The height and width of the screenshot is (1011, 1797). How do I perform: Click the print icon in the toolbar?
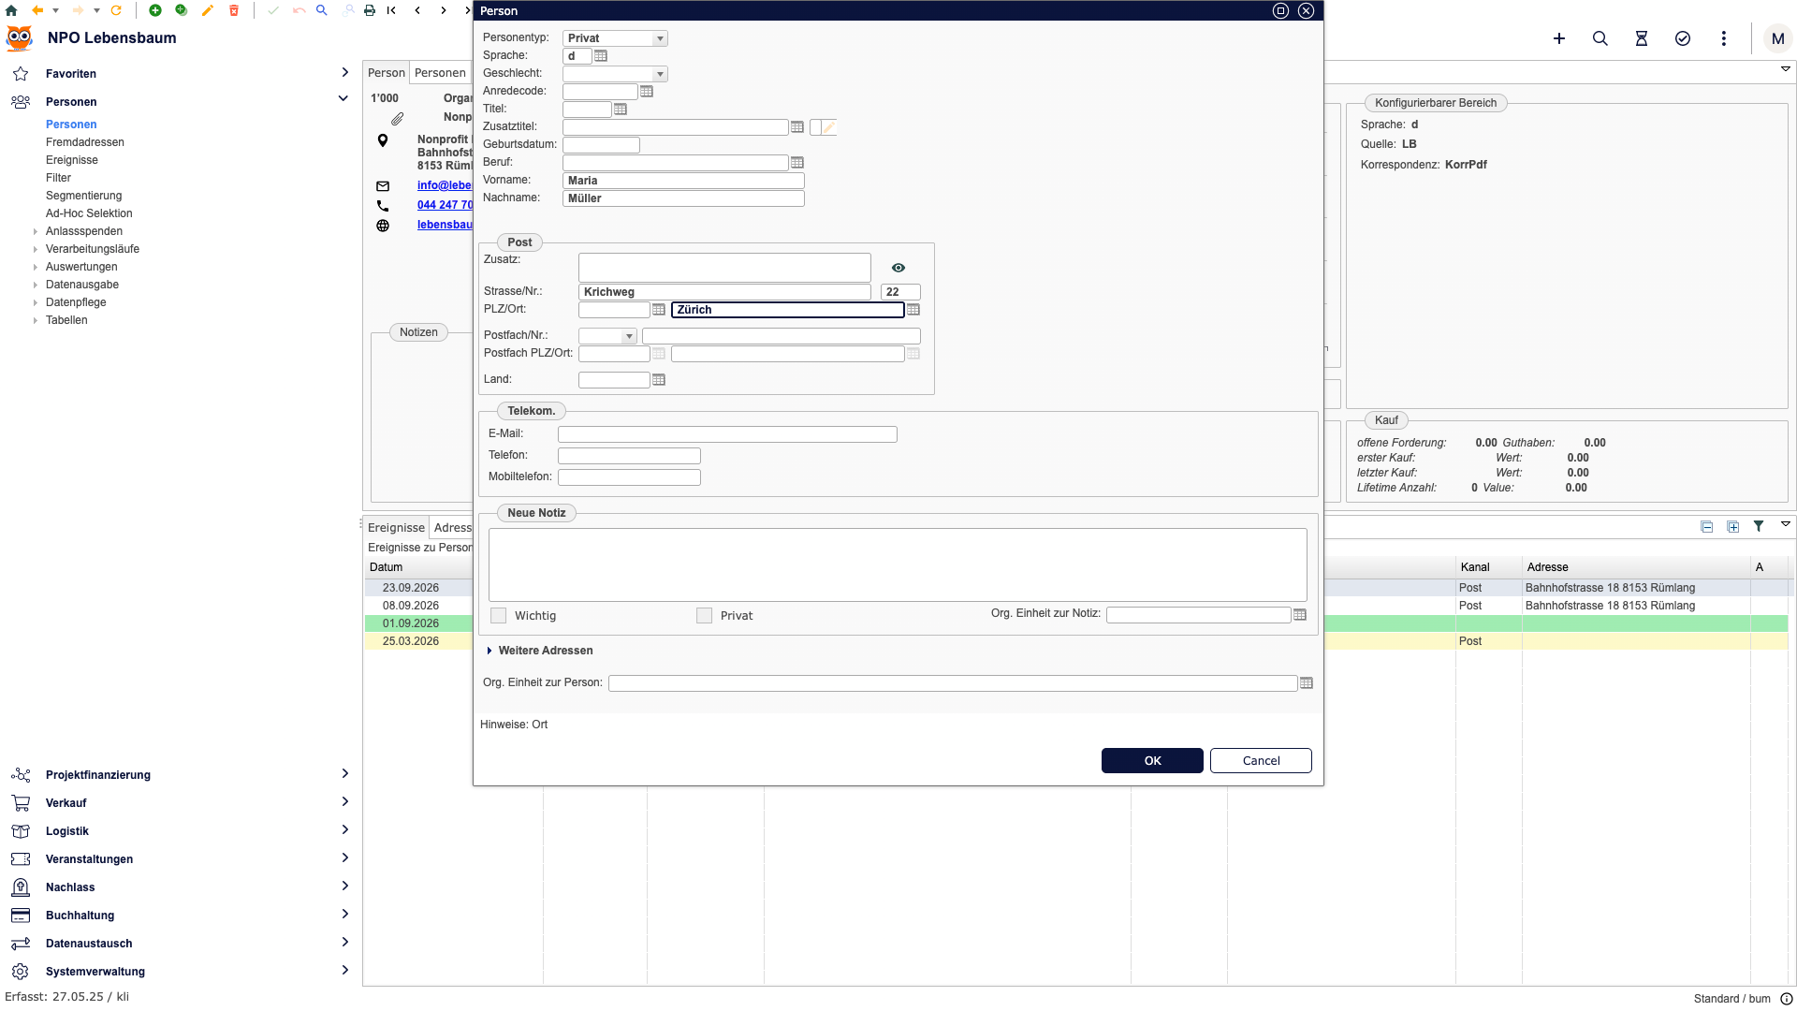[370, 10]
